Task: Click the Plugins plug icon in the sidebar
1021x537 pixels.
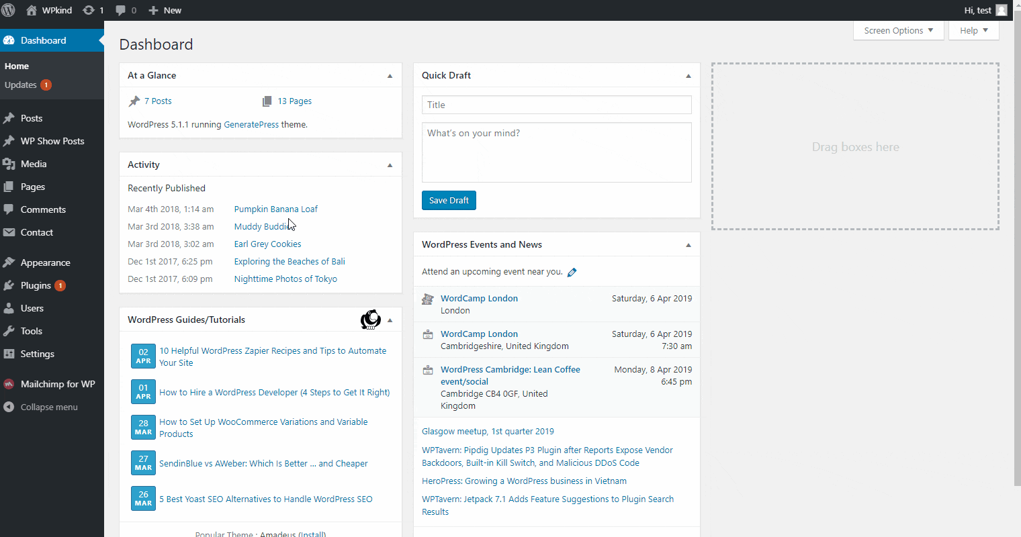Action: pyautogui.click(x=9, y=285)
